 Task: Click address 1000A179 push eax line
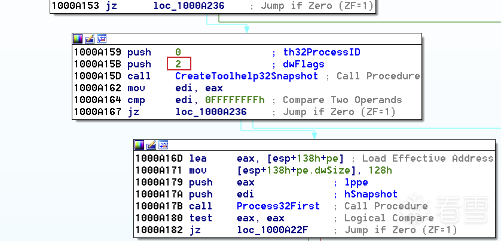252,183
